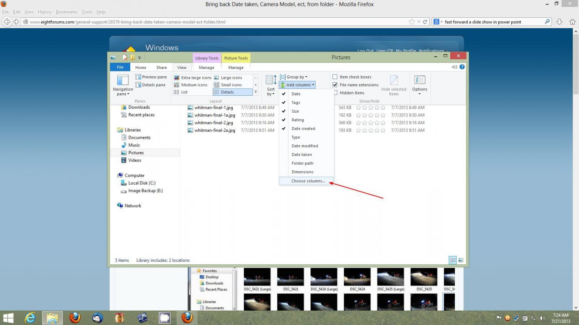Image resolution: width=579 pixels, height=325 pixels.
Task: Reload the page in Firefox
Action: click(x=426, y=22)
